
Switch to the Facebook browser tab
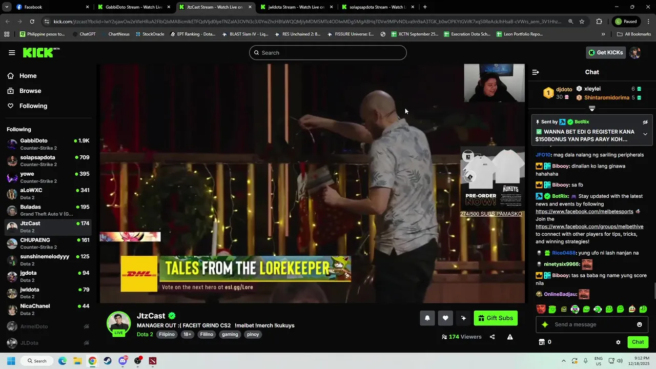pos(51,7)
